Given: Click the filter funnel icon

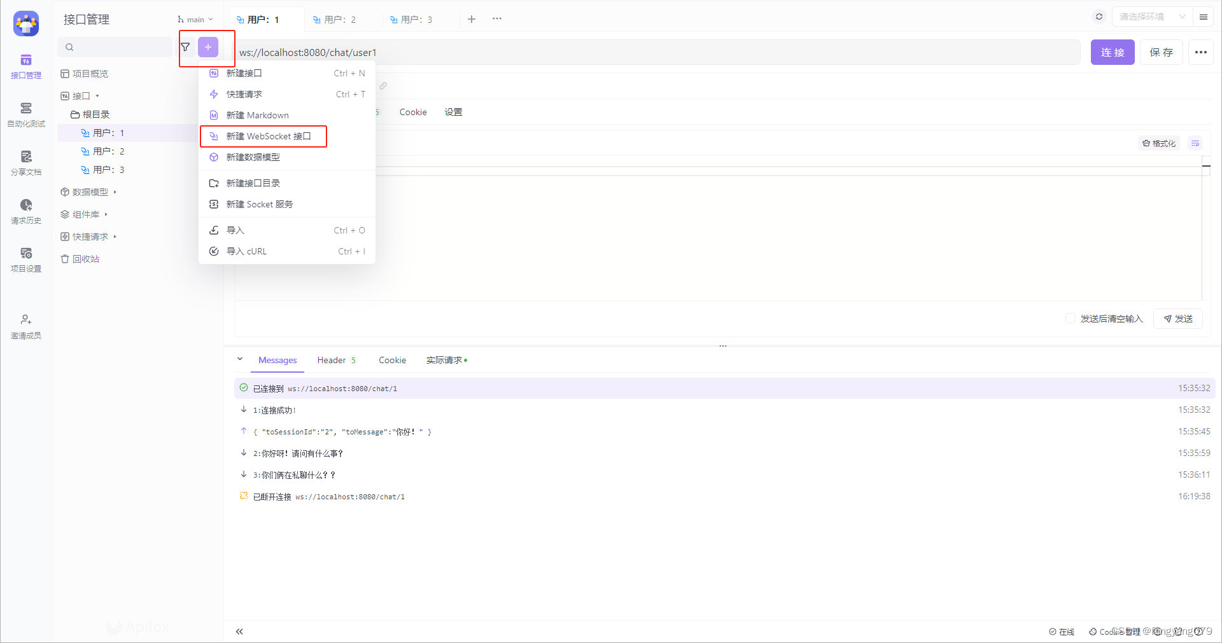Looking at the screenshot, I should tap(185, 47).
